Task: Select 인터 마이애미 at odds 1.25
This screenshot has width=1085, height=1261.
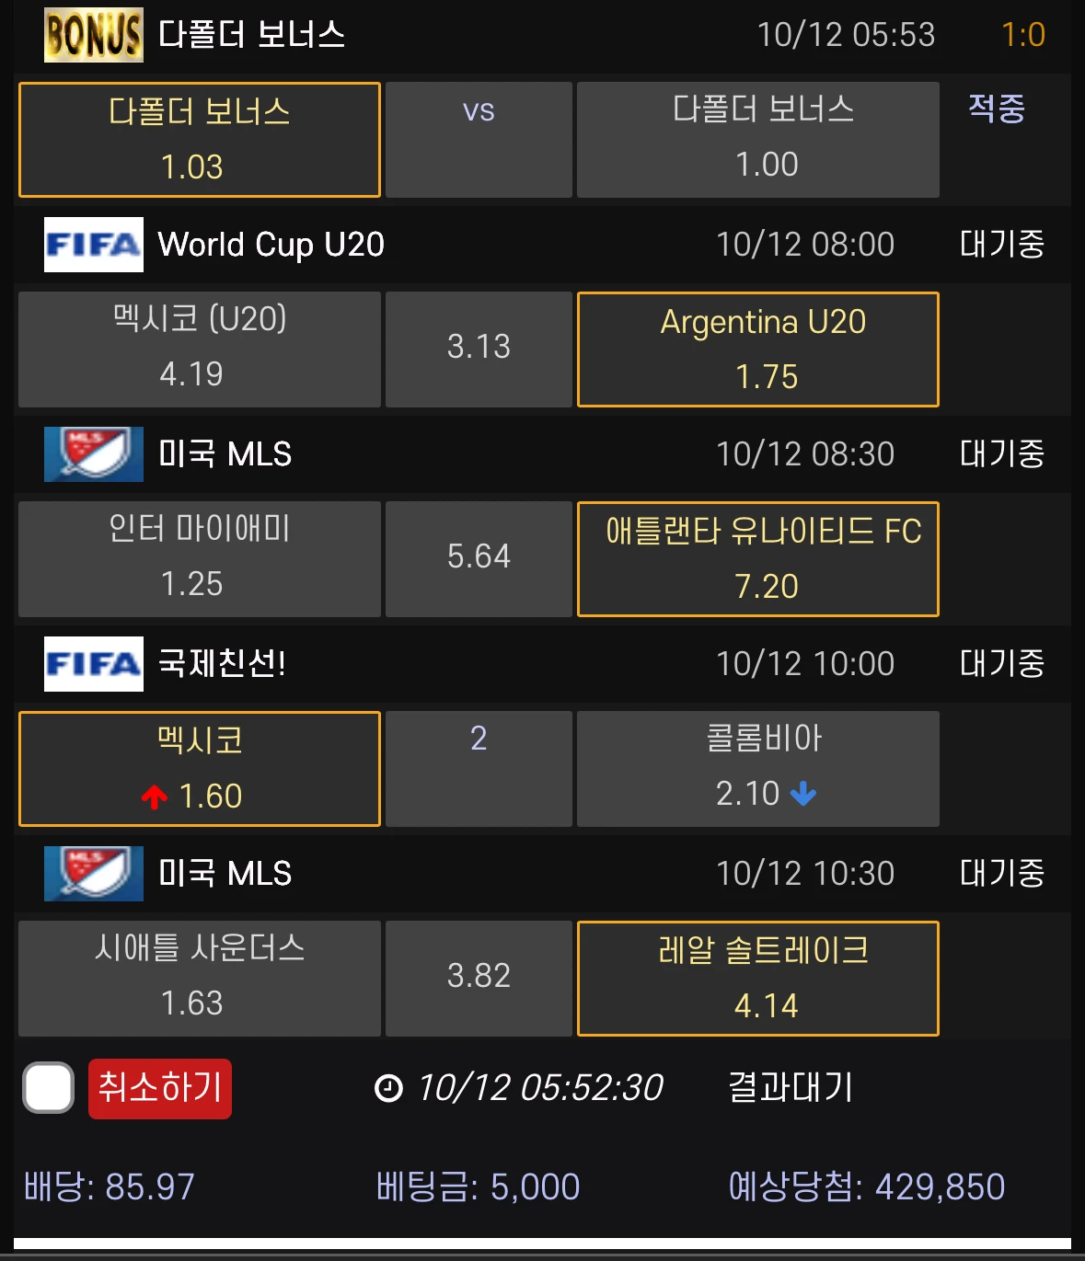Action: click(199, 559)
